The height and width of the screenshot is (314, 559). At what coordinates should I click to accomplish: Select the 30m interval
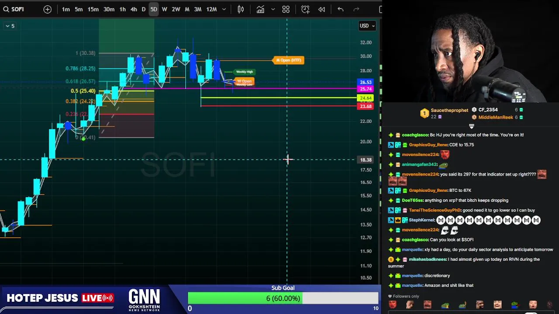coord(109,9)
